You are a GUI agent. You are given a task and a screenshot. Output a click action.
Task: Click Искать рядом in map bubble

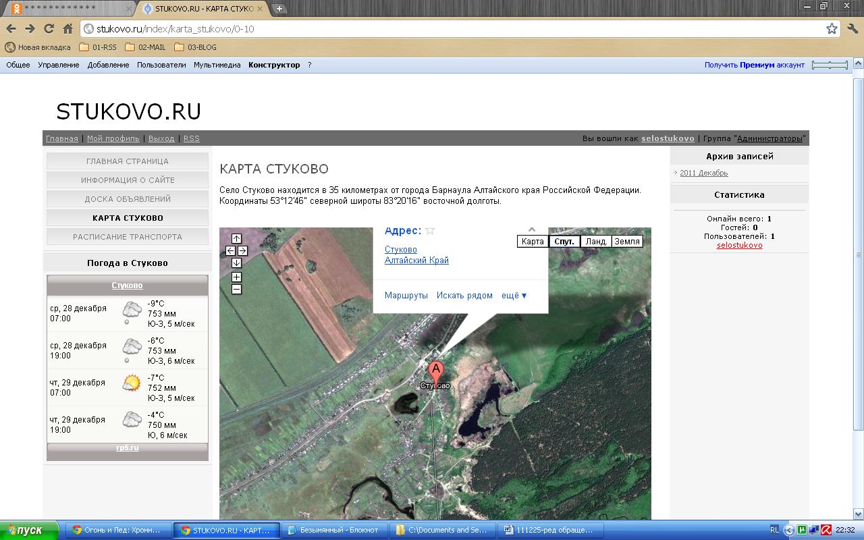point(464,296)
